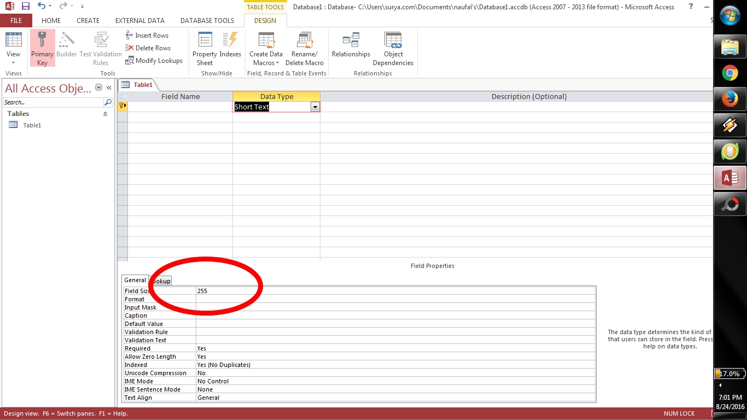Open the Relationships window
The width and height of the screenshot is (747, 420).
(x=351, y=45)
